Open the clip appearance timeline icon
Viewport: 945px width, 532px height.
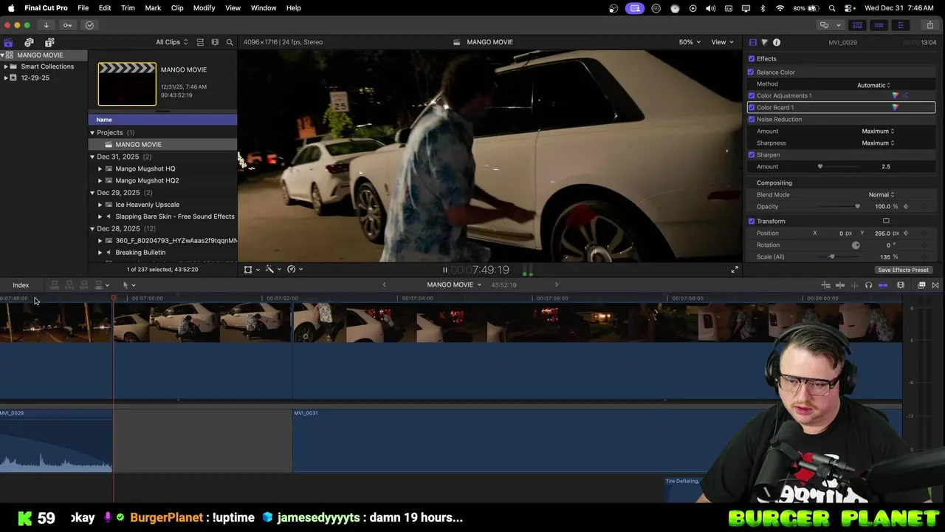(x=901, y=285)
